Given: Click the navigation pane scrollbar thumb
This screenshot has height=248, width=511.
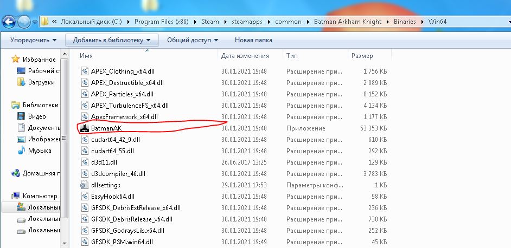Looking at the screenshot, I should click(65, 138).
